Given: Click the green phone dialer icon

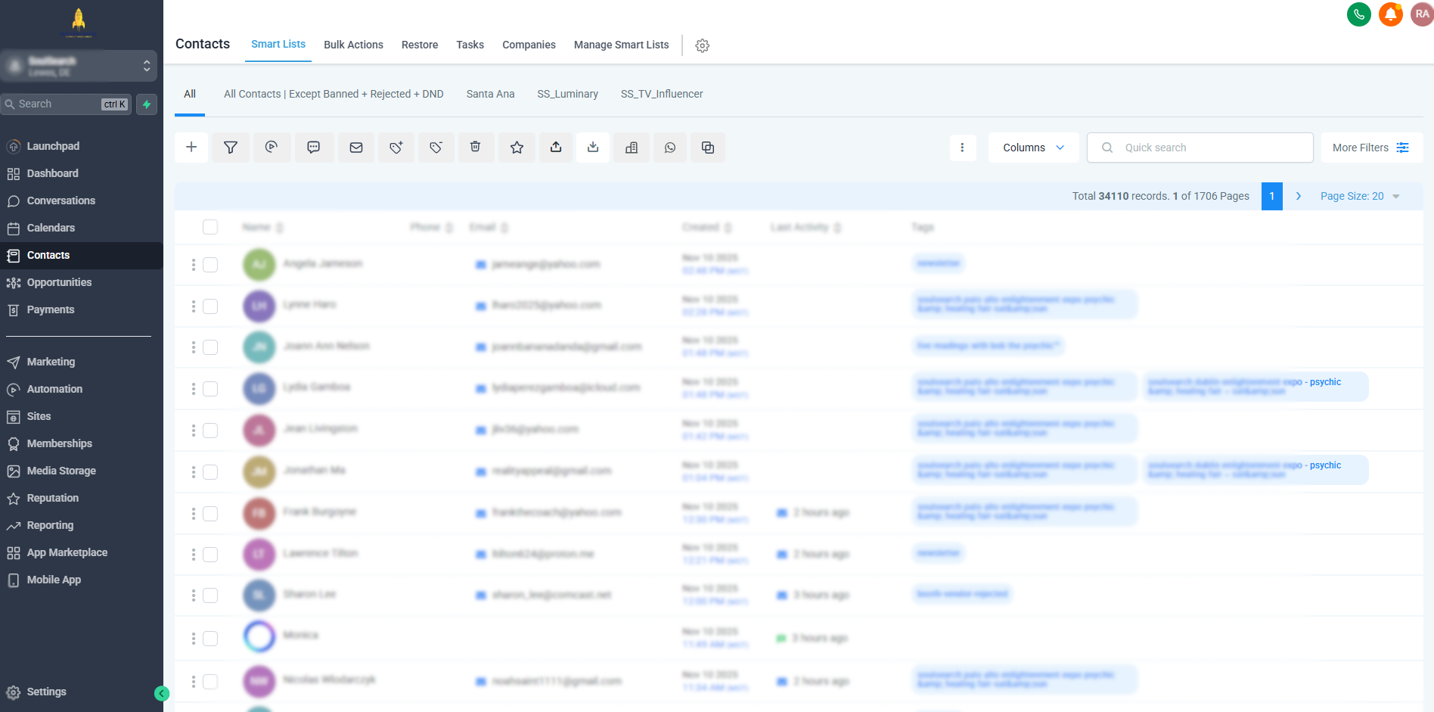Looking at the screenshot, I should (x=1358, y=14).
